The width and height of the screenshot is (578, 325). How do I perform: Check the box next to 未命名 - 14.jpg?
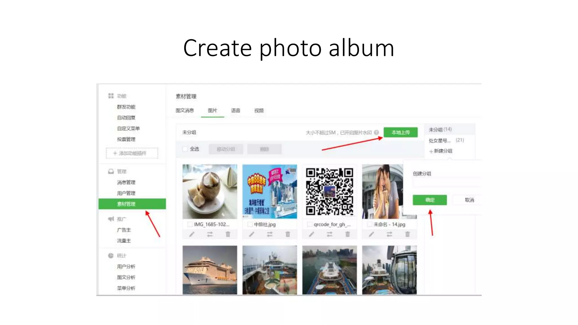[x=370, y=224]
